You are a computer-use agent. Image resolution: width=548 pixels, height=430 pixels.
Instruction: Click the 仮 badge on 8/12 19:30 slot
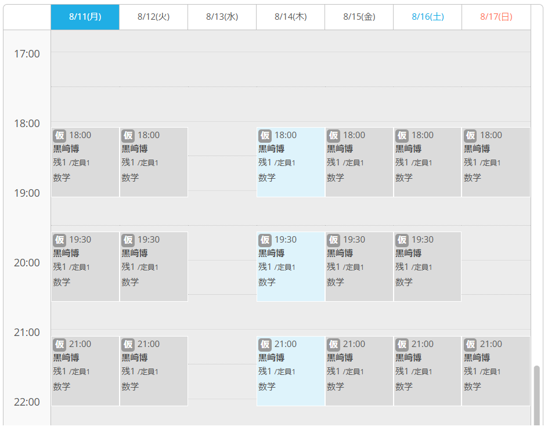pos(128,240)
